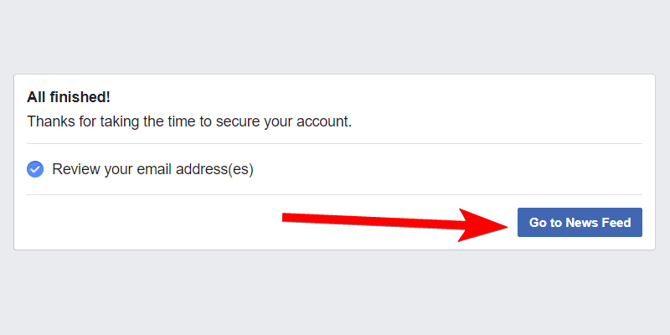Click the Go to News Feed button

580,223
